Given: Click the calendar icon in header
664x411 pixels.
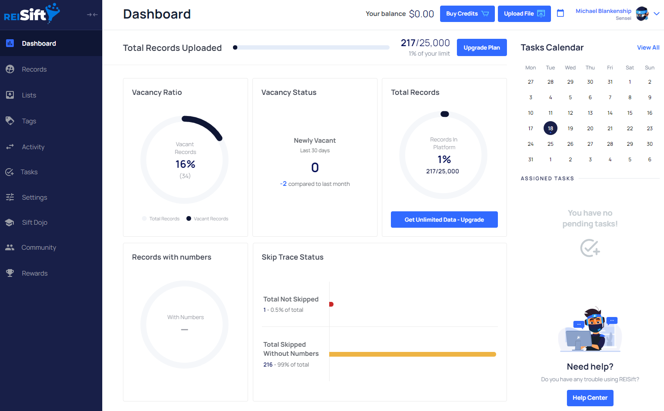Looking at the screenshot, I should pyautogui.click(x=560, y=13).
